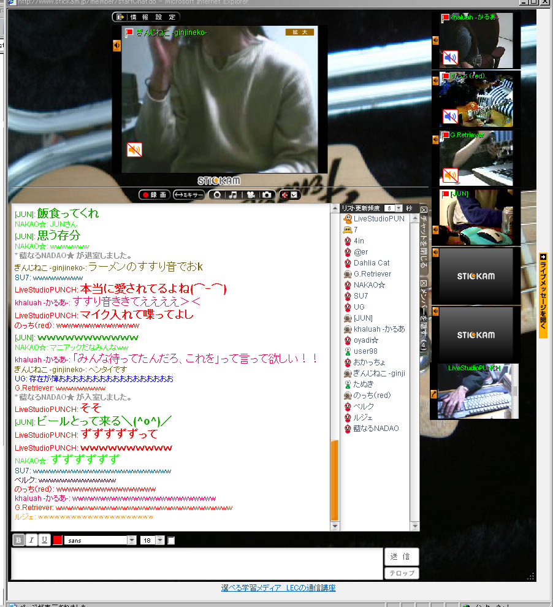Viewport: 553px width, 607px height.
Task: Click the avatar icon next to @er
Action: (x=348, y=252)
